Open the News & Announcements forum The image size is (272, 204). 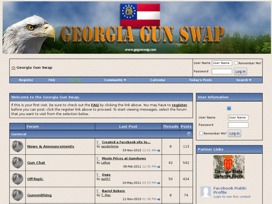51,146
